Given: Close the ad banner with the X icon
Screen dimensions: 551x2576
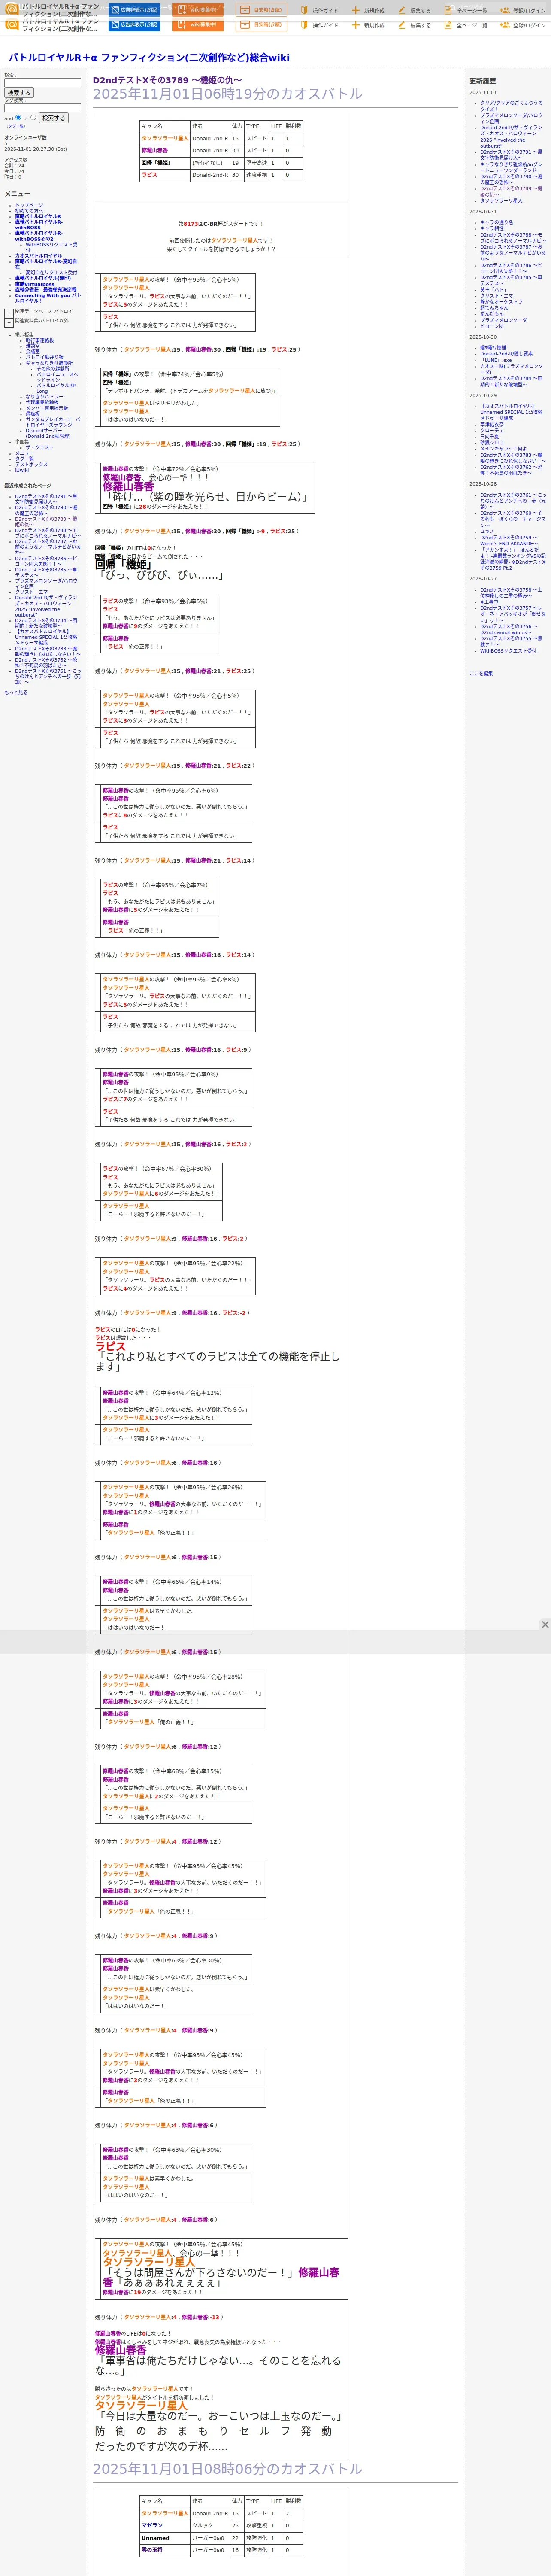Looking at the screenshot, I should tap(545, 1624).
